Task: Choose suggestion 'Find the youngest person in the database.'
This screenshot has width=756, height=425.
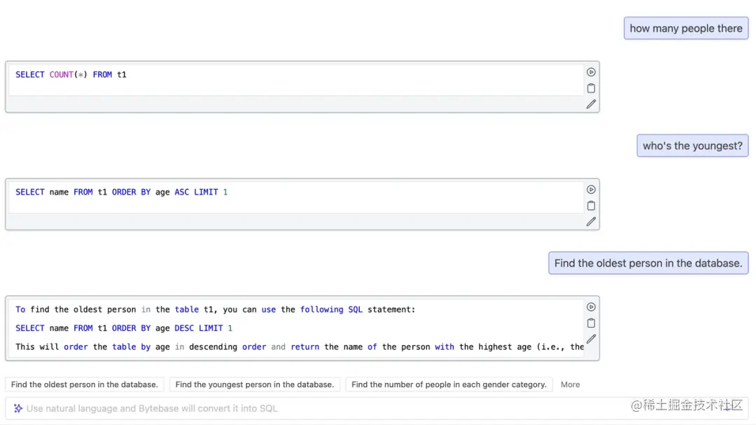Action: coord(255,384)
